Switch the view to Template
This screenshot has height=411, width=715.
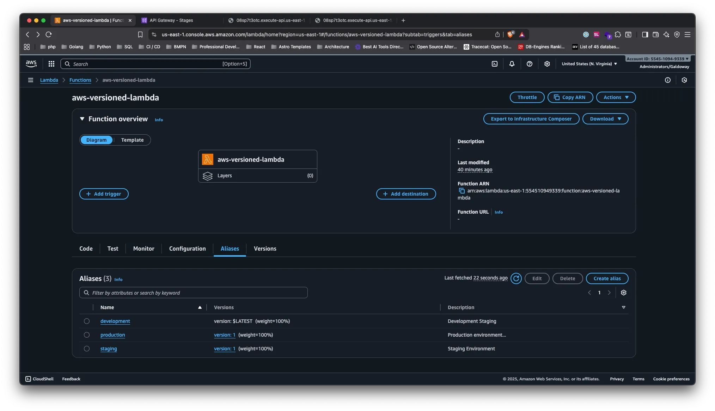132,140
